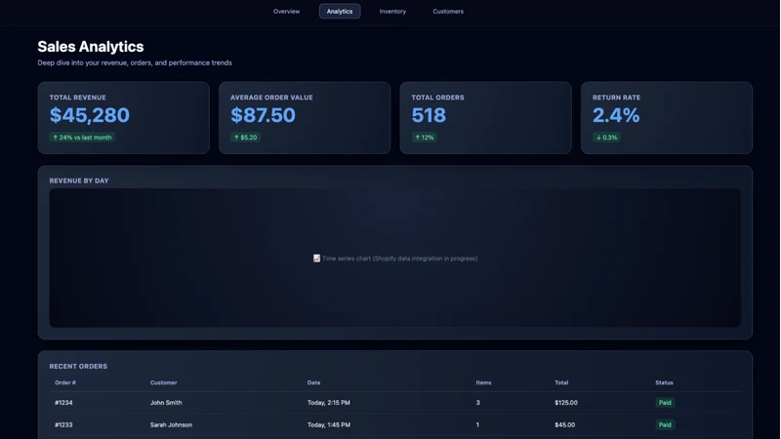This screenshot has width=781, height=439.
Task: Click the Total Orders value 518
Action: tap(429, 115)
